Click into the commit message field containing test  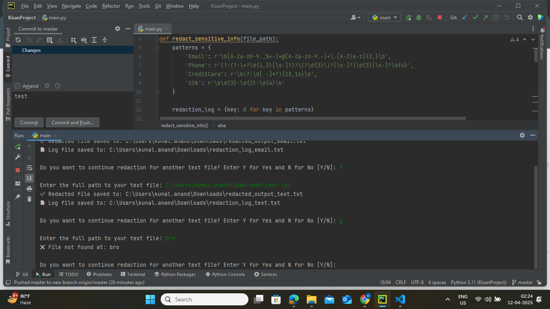[73, 103]
